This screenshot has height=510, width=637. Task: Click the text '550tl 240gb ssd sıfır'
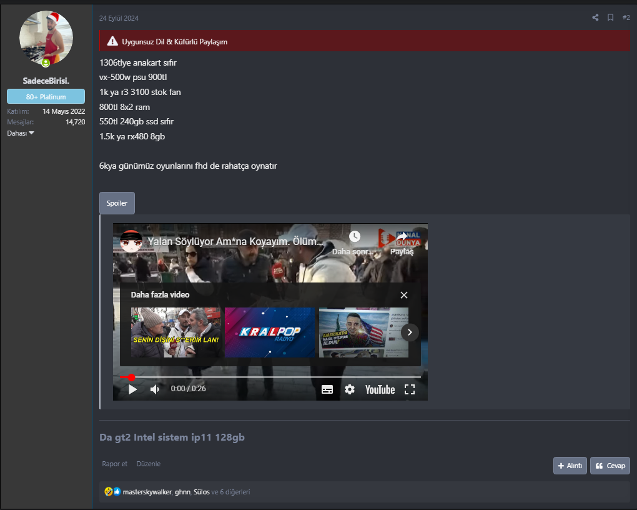136,122
